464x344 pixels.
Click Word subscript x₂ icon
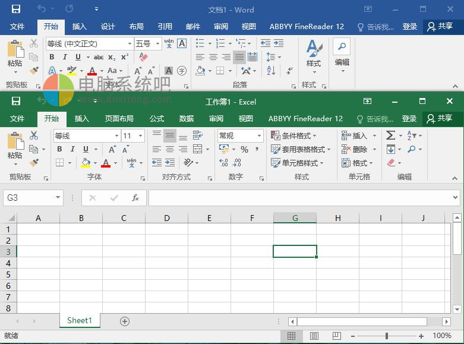pyautogui.click(x=112, y=57)
